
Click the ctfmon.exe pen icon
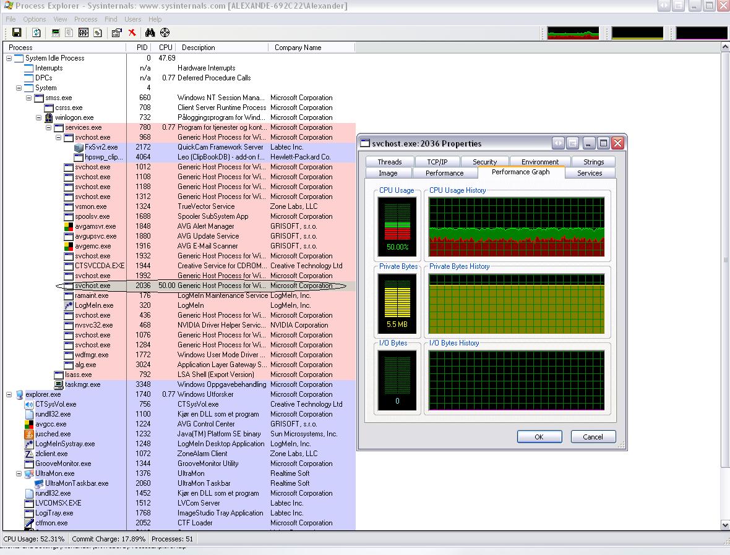click(29, 523)
